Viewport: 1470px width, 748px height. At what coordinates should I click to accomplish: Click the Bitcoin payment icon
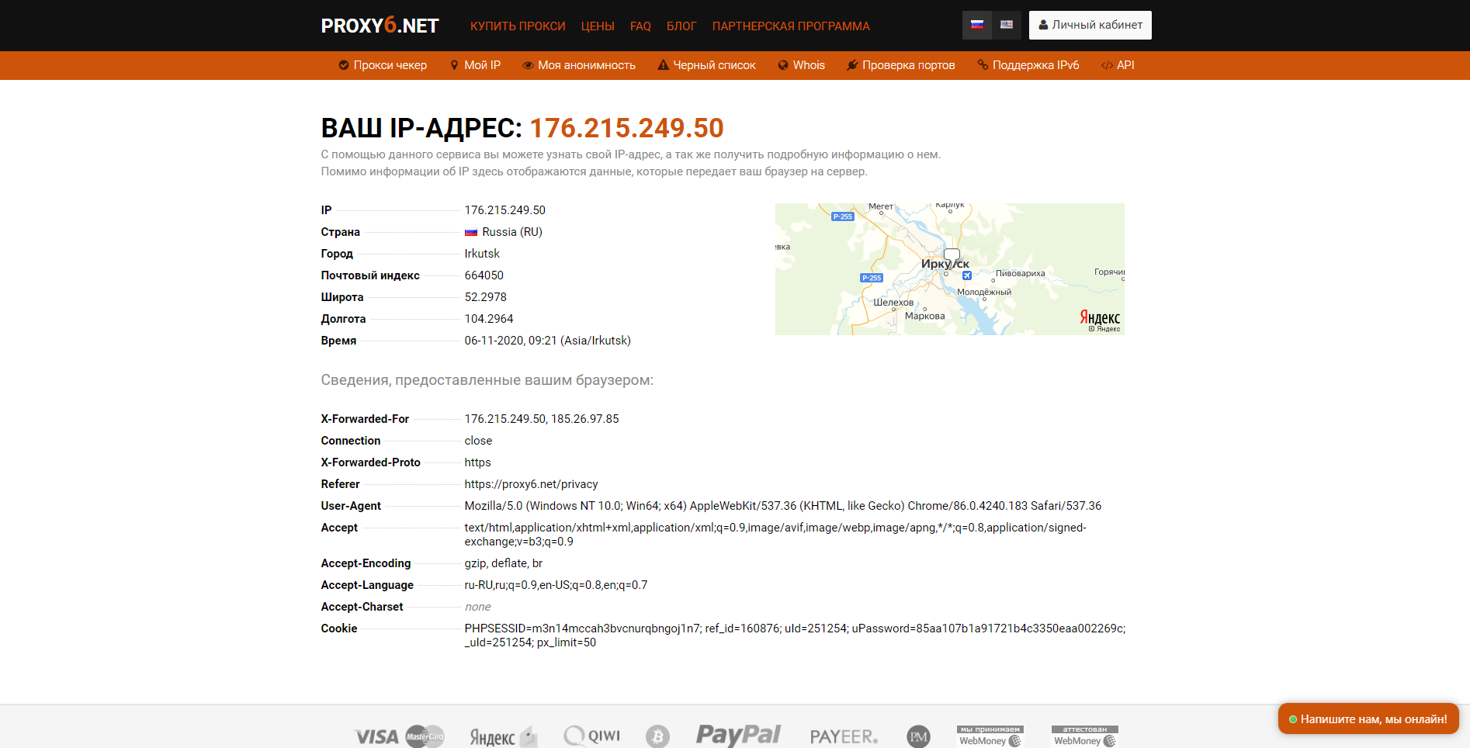tap(657, 736)
